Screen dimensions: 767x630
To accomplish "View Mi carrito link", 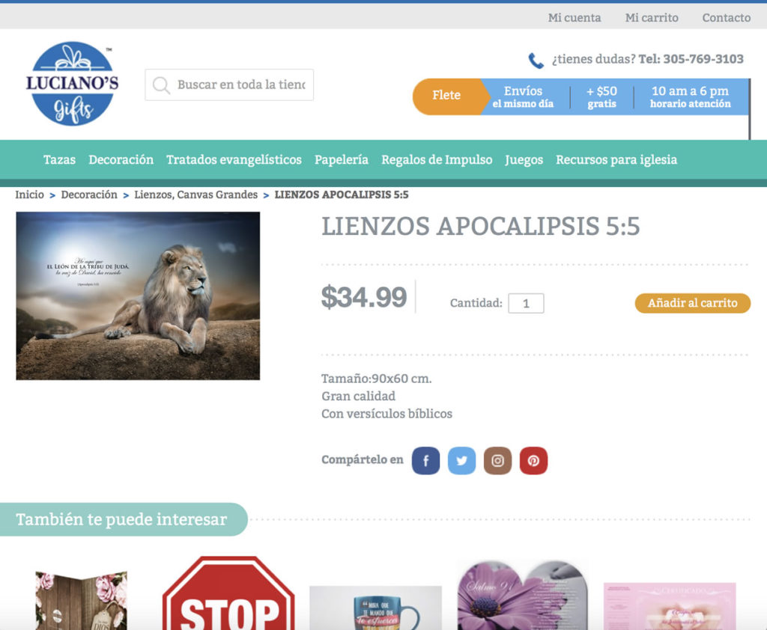I will [652, 18].
